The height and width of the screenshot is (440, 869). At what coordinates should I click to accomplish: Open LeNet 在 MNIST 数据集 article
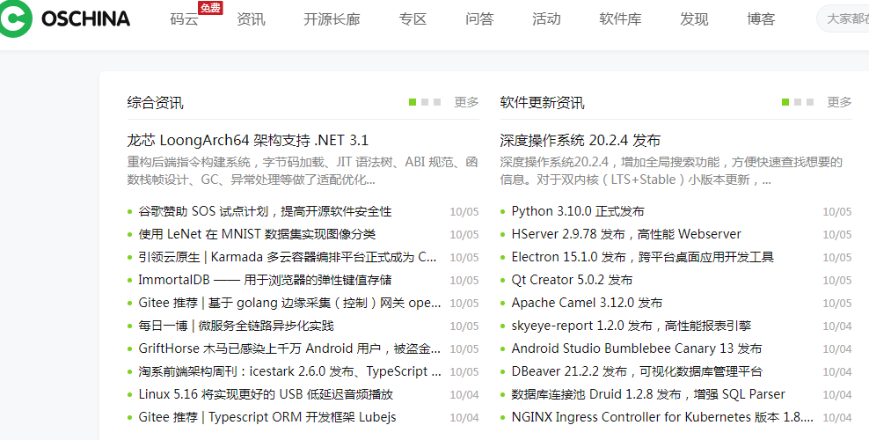pos(257,234)
